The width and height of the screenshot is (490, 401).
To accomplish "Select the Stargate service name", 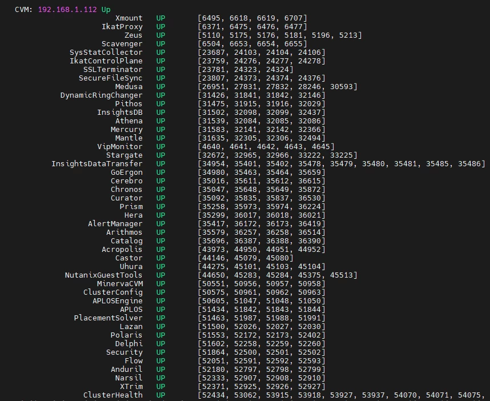I will click(x=124, y=155).
